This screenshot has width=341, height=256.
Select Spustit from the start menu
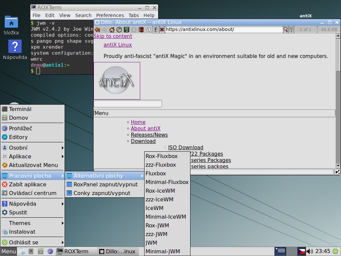(33, 212)
